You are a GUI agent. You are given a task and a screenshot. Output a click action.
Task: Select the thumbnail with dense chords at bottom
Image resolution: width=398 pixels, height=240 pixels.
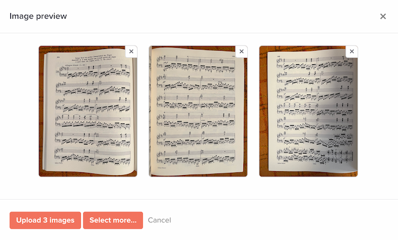pos(308,111)
